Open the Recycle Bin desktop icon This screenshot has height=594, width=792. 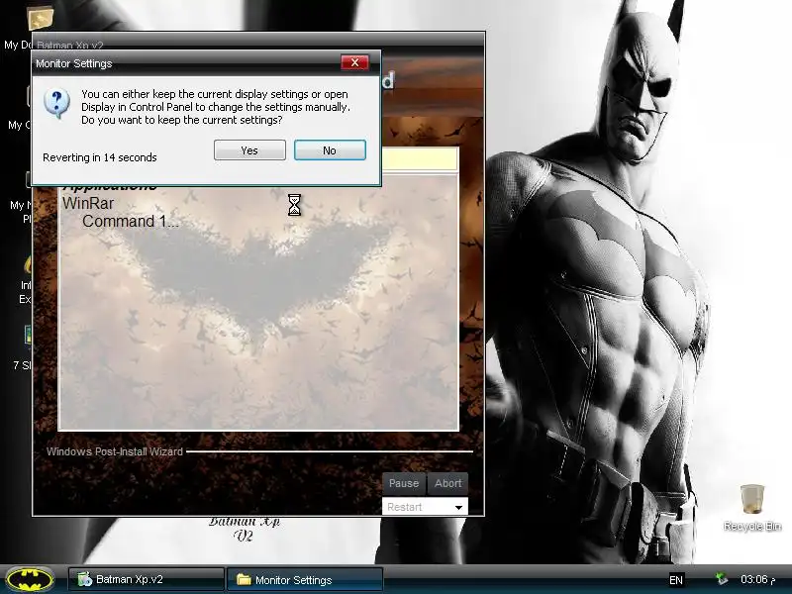tap(751, 508)
